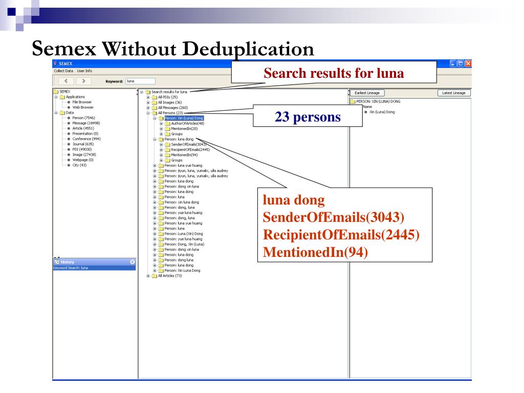
Task: Click the bullet icon beside File Browser
Action: coord(69,102)
